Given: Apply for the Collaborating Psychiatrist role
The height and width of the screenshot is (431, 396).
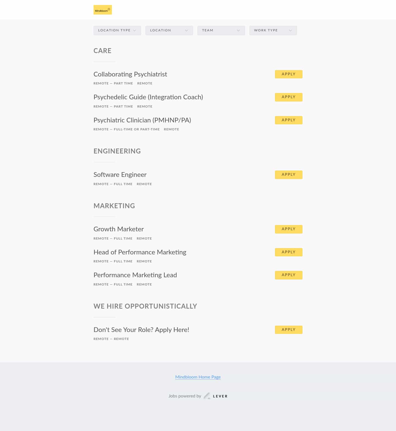Looking at the screenshot, I should pos(288,74).
